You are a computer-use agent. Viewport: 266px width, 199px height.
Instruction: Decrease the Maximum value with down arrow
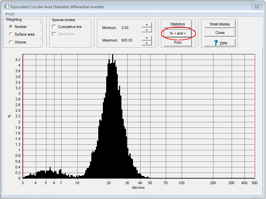(x=147, y=43)
